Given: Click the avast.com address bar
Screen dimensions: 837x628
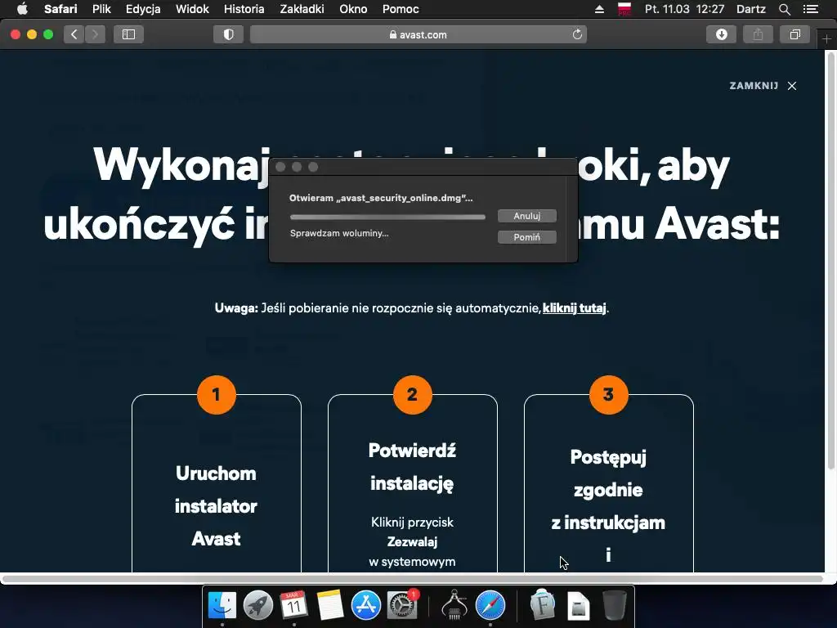Looking at the screenshot, I should pos(418,34).
